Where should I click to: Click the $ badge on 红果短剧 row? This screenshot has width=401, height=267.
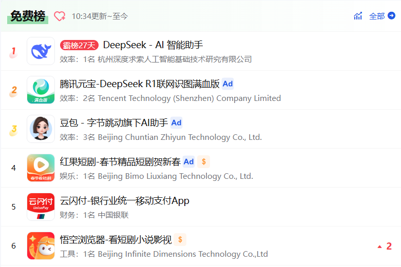click(204, 161)
